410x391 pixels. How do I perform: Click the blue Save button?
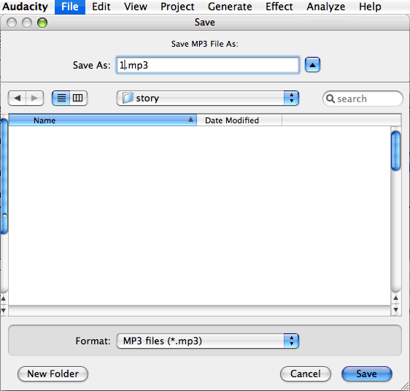367,373
